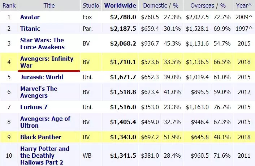Click the $2,788.0 worldwide gross cell
The width and height of the screenshot is (255, 166).
(123, 17)
